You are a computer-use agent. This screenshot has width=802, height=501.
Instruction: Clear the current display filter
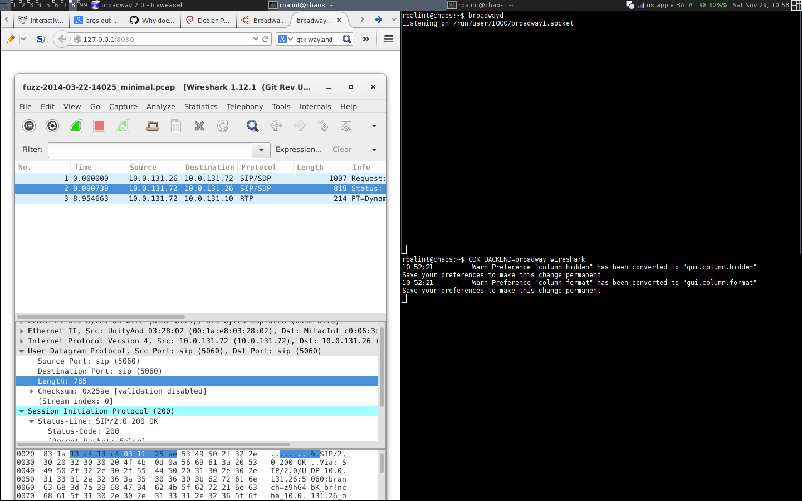tap(341, 149)
